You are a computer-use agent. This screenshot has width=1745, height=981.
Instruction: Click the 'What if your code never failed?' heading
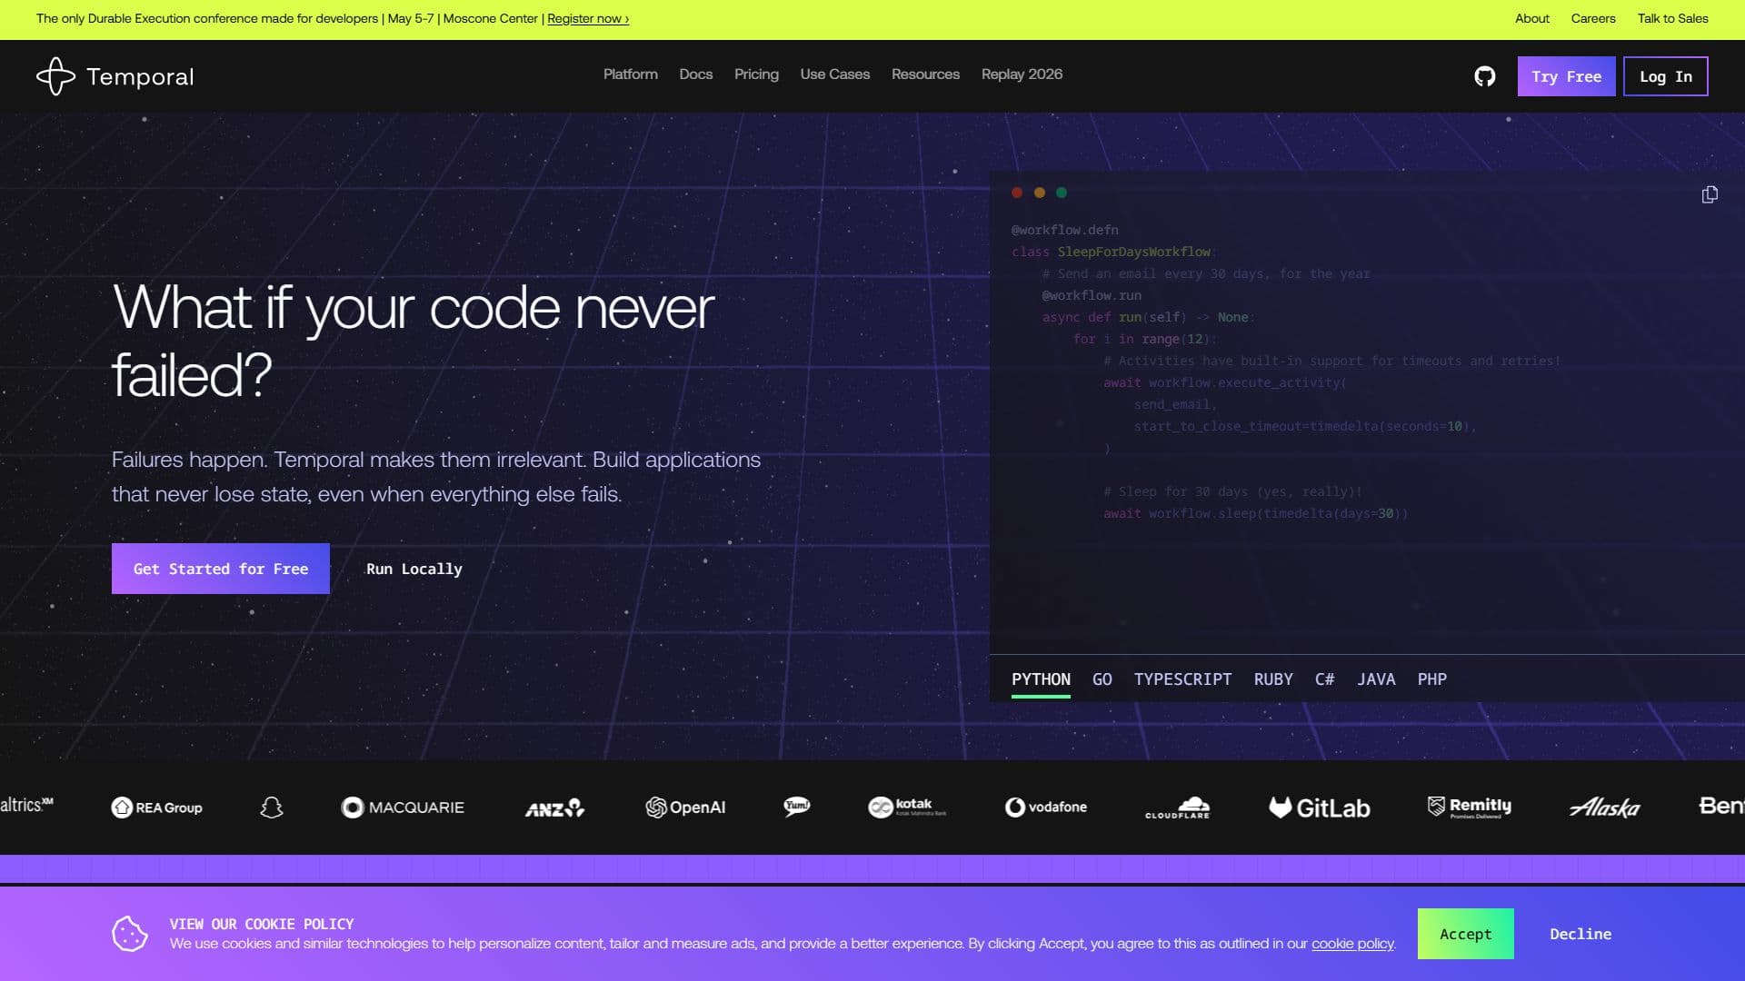(414, 341)
